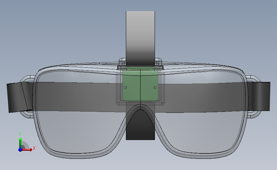The width and height of the screenshot is (277, 170).
Task: Pick the left goggle lens lower area
Action: 80,132
